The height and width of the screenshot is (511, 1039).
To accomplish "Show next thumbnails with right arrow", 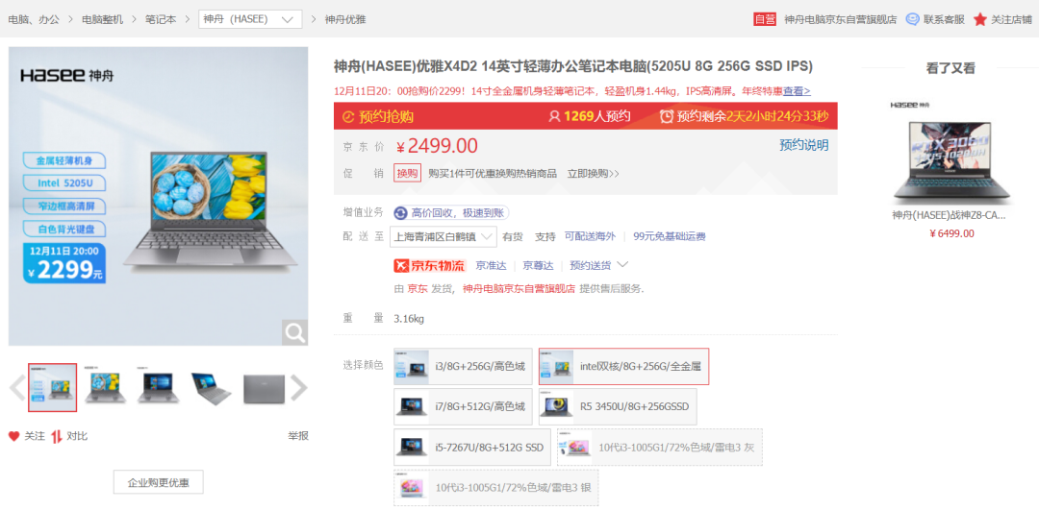I will click(298, 387).
